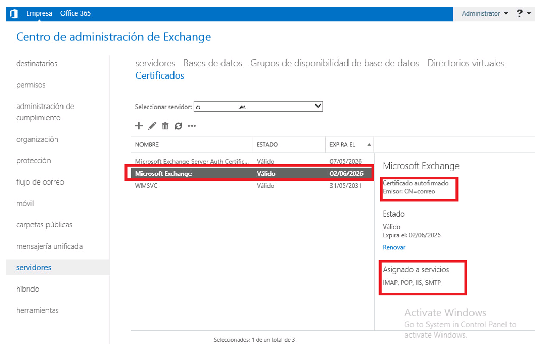Open administración de cumplimiento section
Viewport: 553px width, 349px height.
45,112
